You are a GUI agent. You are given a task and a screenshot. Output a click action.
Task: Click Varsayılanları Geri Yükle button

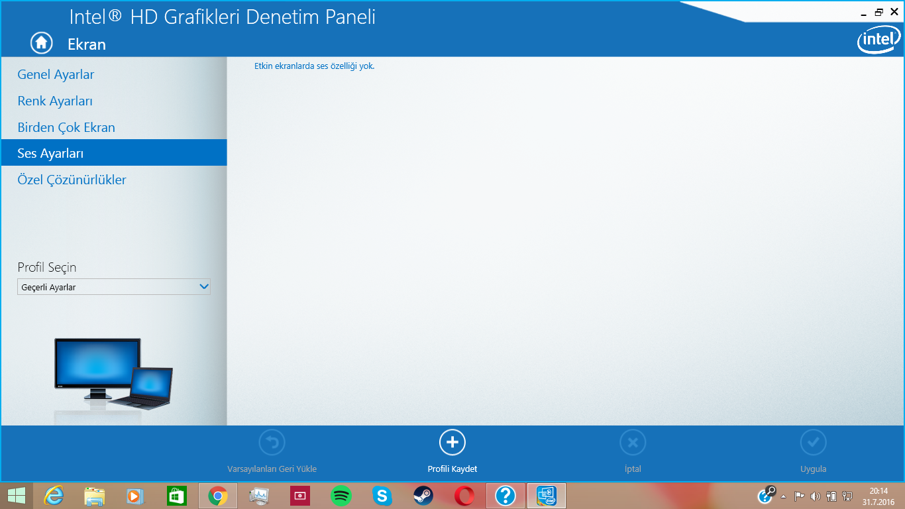click(272, 451)
